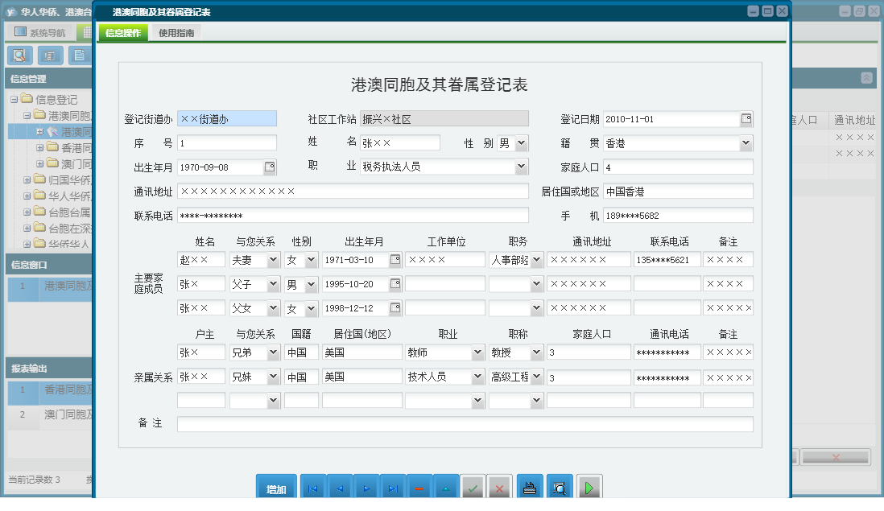Go to the previous record

[x=340, y=488]
